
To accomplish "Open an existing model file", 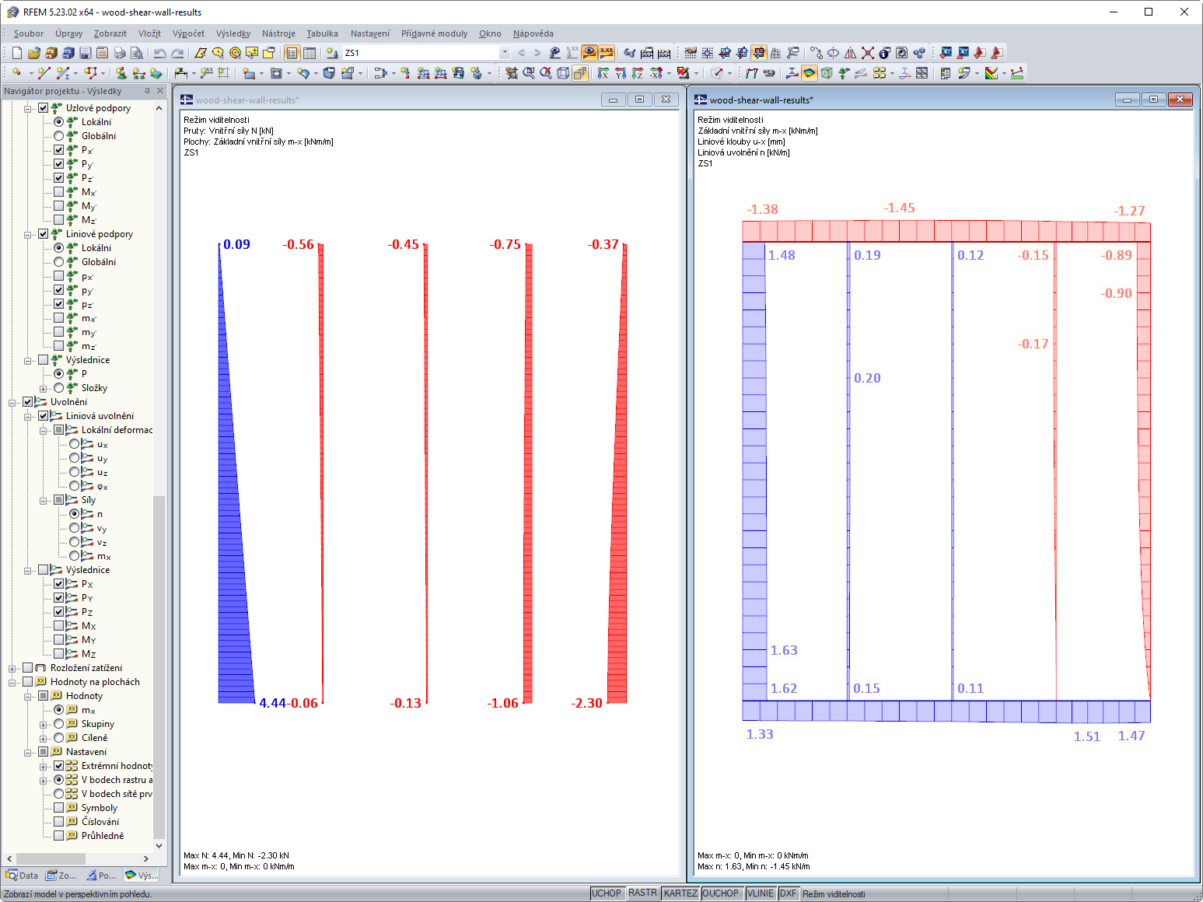I will pos(33,53).
